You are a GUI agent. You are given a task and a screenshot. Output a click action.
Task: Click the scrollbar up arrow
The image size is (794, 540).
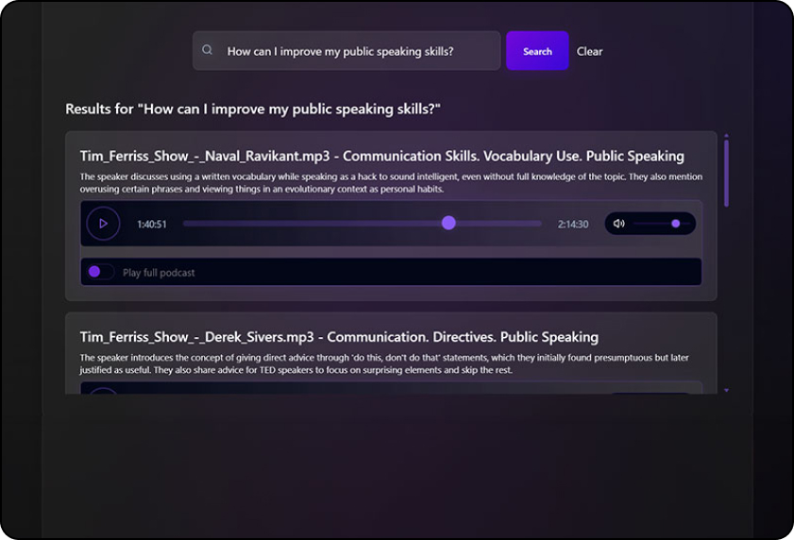[726, 136]
